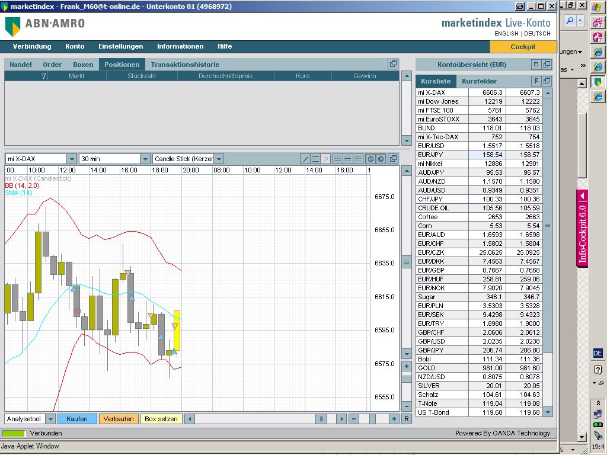Click the orange Verkaufen button
Viewport: 607px width, 455px height.
click(x=119, y=419)
